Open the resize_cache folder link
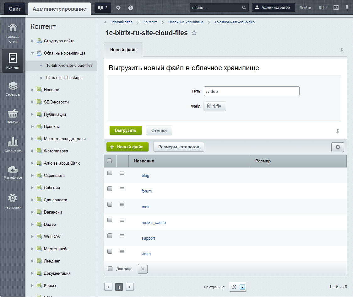Screen dimensions: 353x297 pos(154,223)
